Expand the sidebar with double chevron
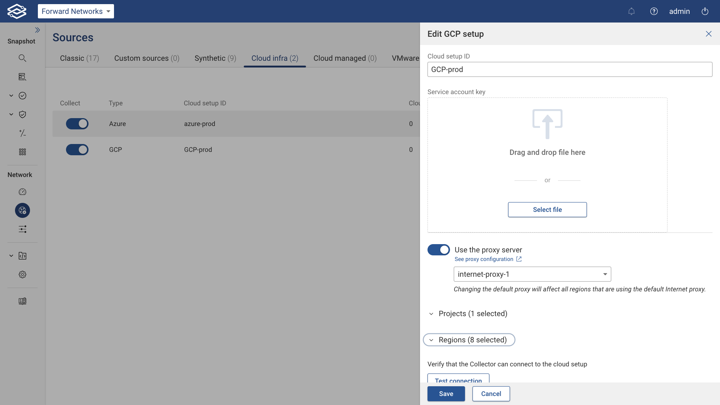 point(37,30)
